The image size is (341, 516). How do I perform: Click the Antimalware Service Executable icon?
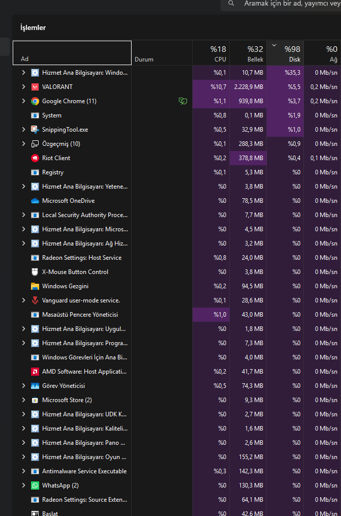35,471
